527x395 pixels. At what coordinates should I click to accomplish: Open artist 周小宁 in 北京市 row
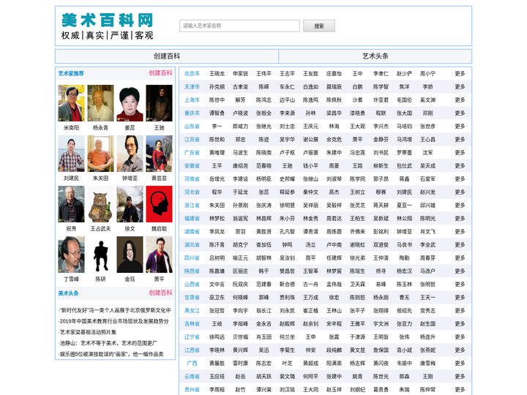pos(427,74)
